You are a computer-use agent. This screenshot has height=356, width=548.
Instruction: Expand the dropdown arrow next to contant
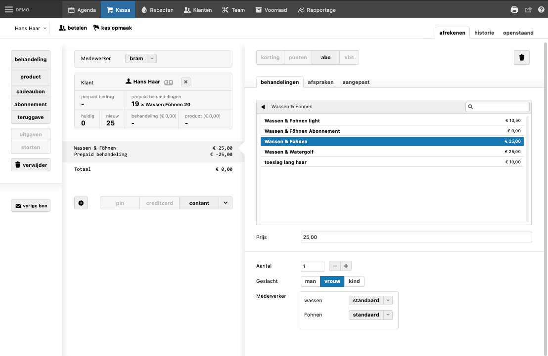226,203
